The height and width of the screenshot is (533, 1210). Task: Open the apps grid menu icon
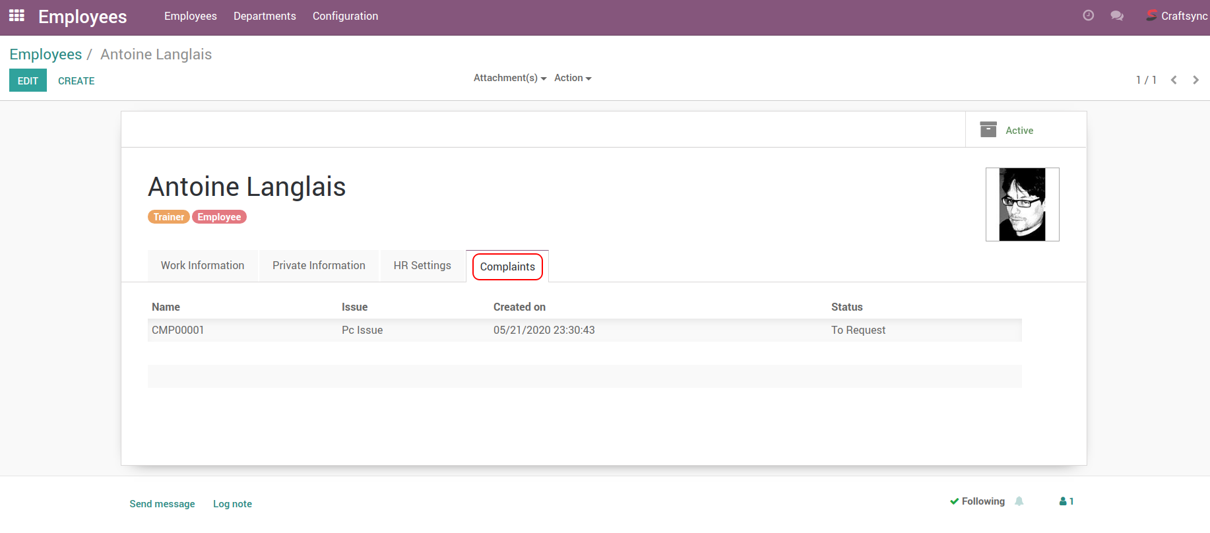tap(16, 16)
